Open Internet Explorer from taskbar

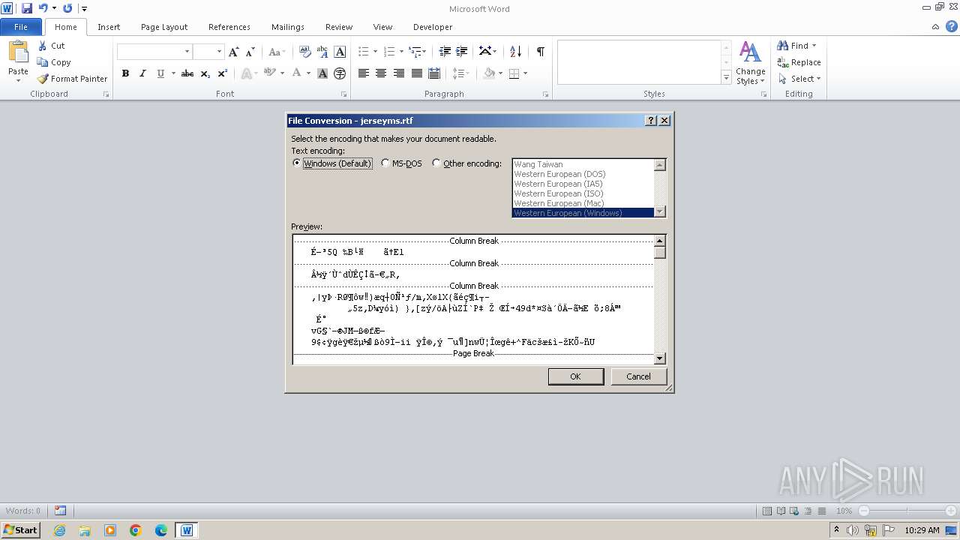pos(59,530)
